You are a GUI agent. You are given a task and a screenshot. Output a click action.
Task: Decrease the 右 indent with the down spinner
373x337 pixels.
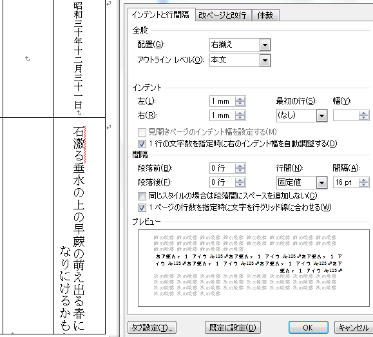coord(240,118)
